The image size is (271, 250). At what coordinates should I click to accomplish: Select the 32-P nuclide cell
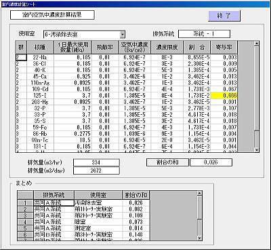click(x=40, y=108)
